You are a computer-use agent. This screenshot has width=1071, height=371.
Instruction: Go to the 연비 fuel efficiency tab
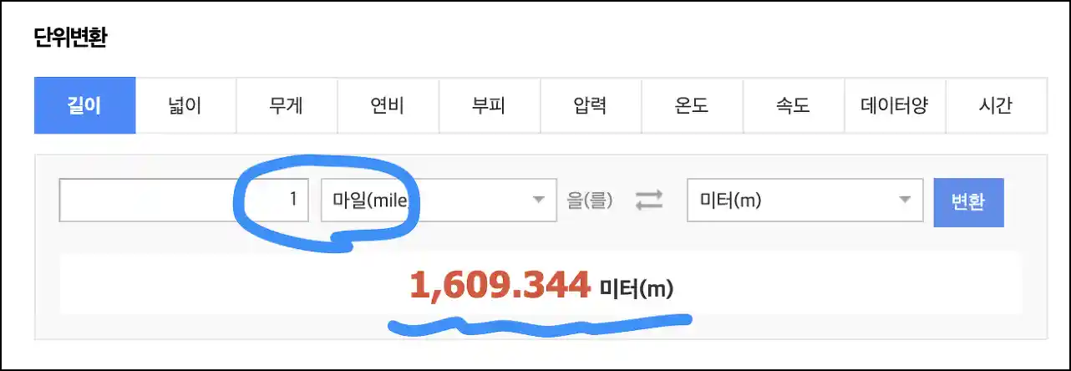pyautogui.click(x=388, y=106)
